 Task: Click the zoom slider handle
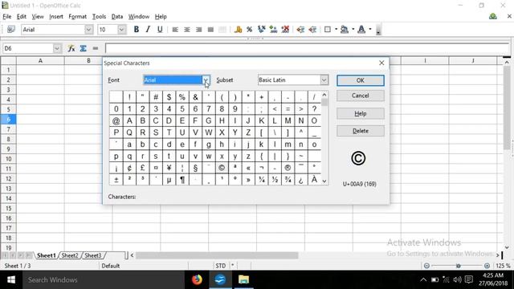pyautogui.click(x=458, y=266)
